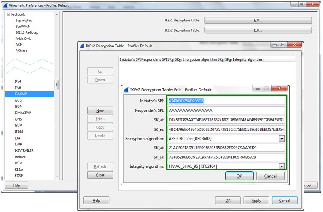Select A-bis OML protocol

23,38
